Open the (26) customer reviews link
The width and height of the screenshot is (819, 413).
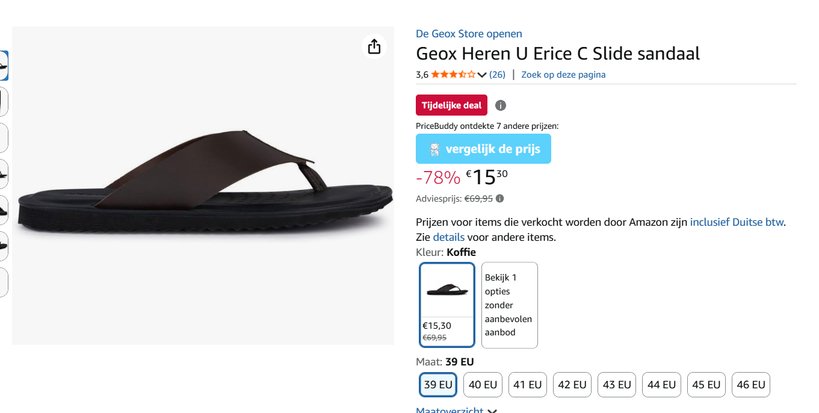pos(497,74)
